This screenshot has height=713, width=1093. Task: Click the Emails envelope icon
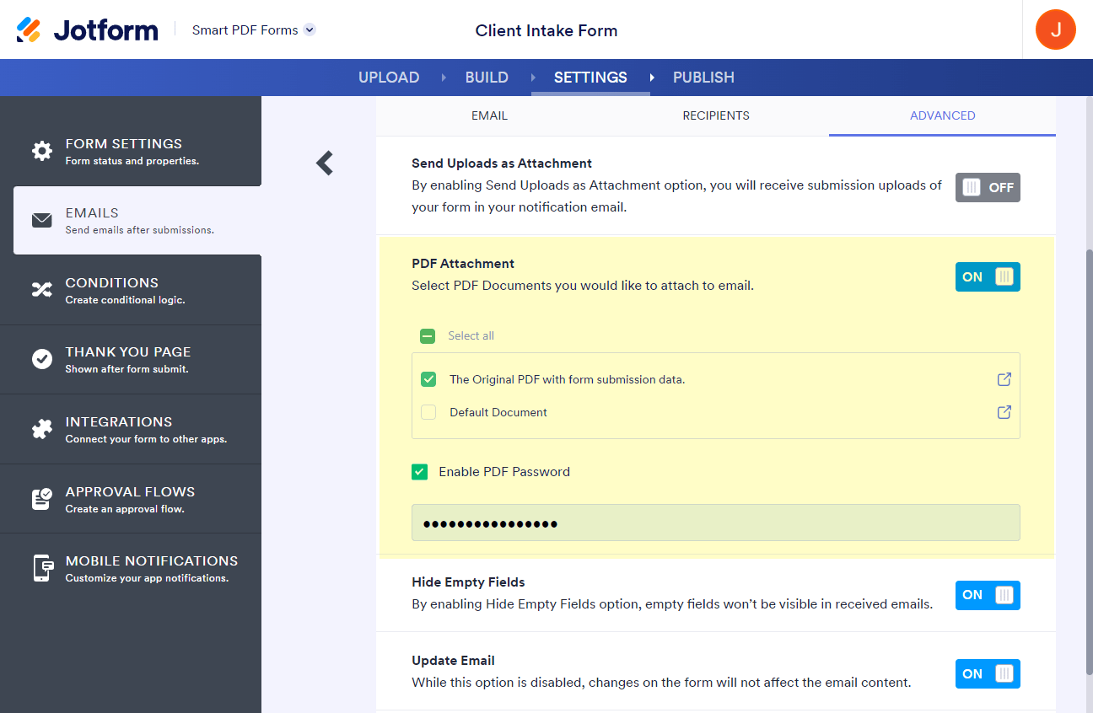coord(41,221)
